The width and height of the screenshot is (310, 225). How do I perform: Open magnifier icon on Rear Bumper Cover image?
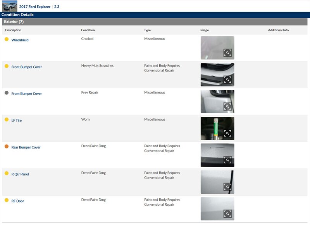click(x=227, y=160)
